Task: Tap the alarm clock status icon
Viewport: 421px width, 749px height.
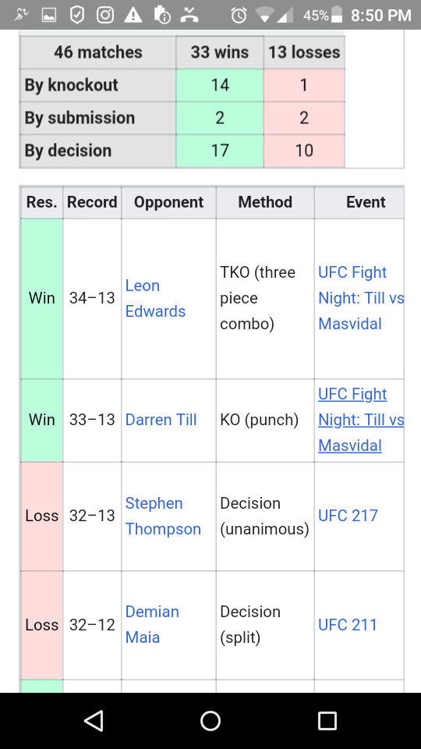Action: [239, 16]
